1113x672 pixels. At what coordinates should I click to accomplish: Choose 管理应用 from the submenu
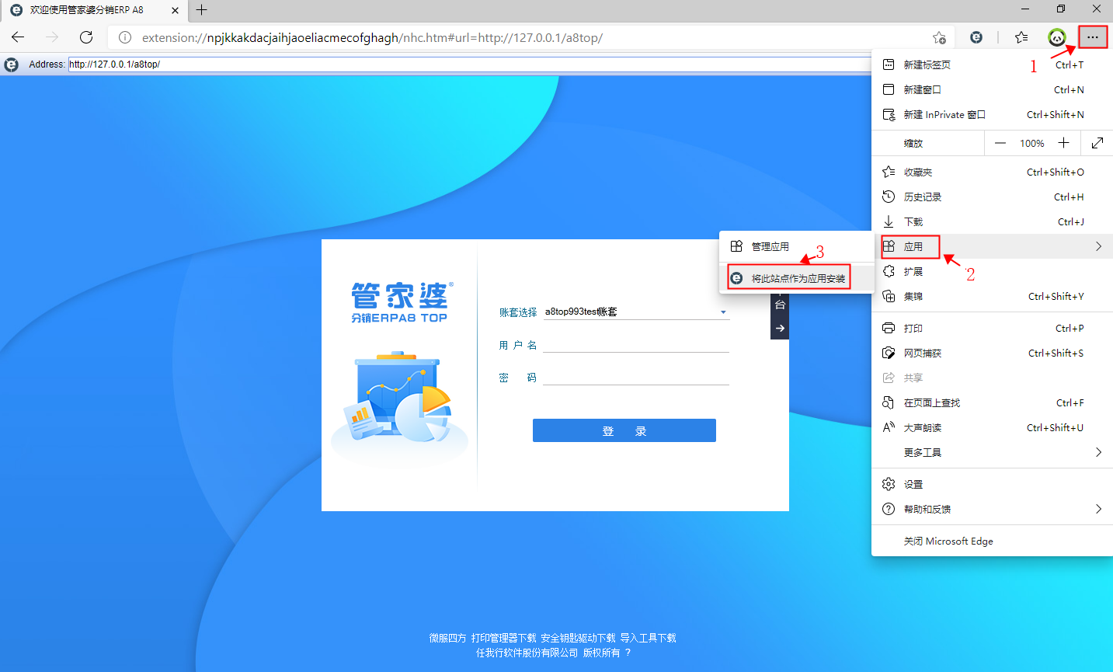click(x=770, y=246)
